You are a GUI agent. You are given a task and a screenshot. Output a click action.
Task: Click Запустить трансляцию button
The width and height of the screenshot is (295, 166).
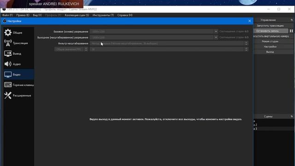pos(270,26)
